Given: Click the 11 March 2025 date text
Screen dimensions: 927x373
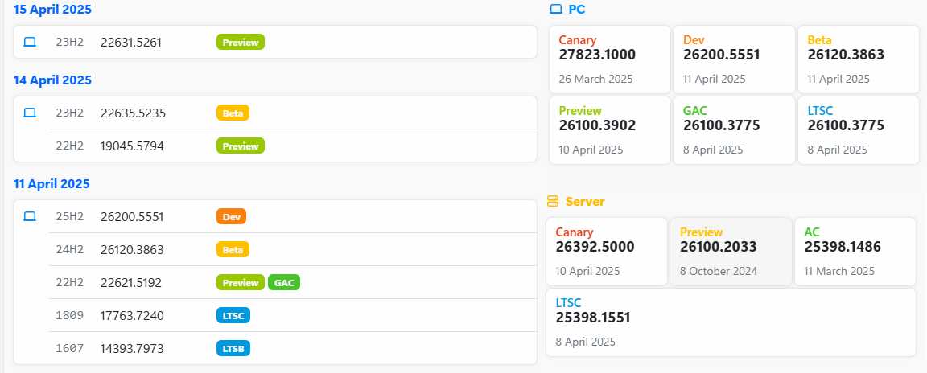Looking at the screenshot, I should point(839,271).
